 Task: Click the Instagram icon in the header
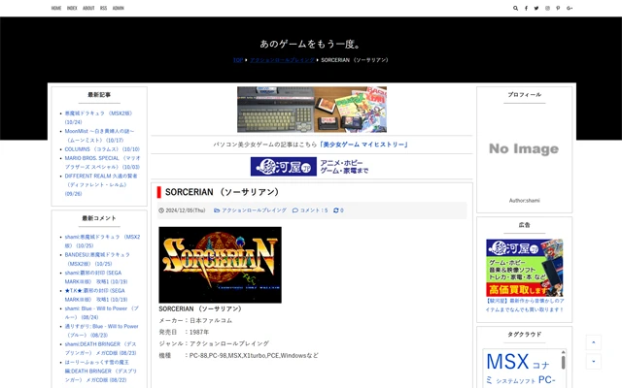tap(548, 8)
